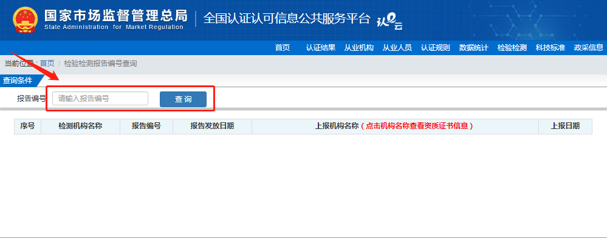The height and width of the screenshot is (238, 607).
Task: Click the 报告发放日期 column header
Action: tap(212, 126)
